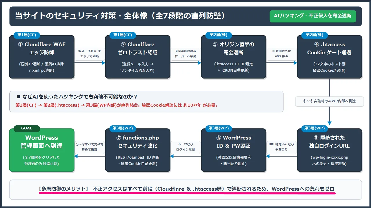Click the "第3層(WP)" tag above functions.php box
Viewport: 371px width, 208px height.
[x=123, y=128]
